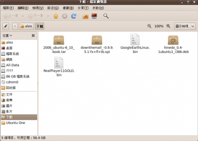198x141 pixels.
Task: Click the downthemall_-0.9.9.5.1-fx+fl+tb.xpi file name
Action: [97, 50]
